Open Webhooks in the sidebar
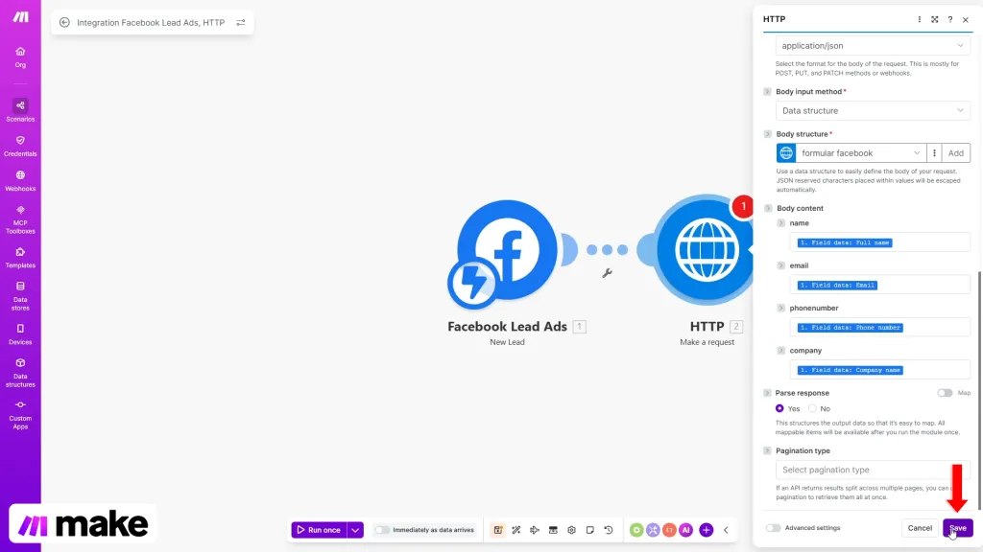Image resolution: width=983 pixels, height=552 pixels. click(20, 181)
